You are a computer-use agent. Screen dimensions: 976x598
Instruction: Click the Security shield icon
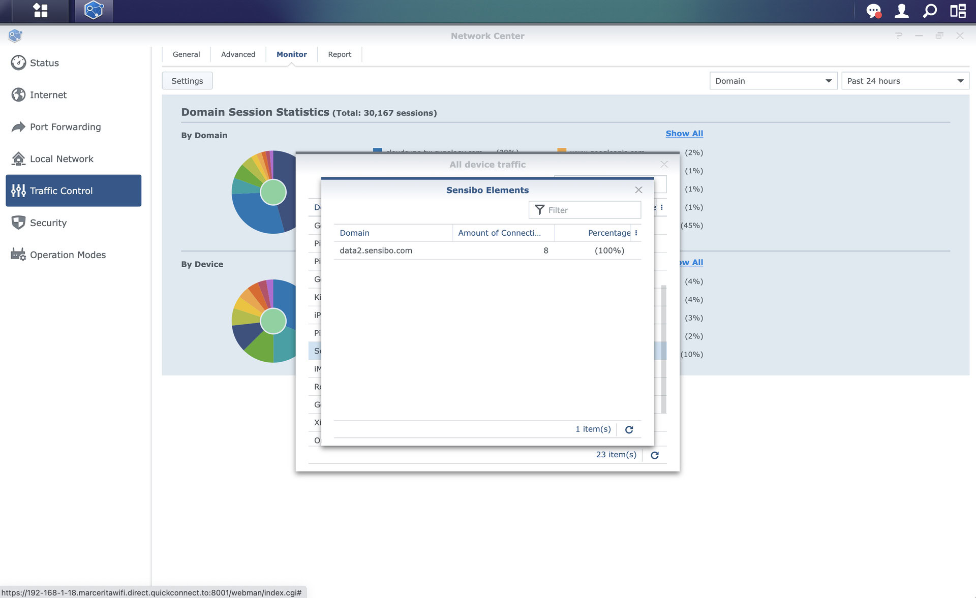pos(18,223)
